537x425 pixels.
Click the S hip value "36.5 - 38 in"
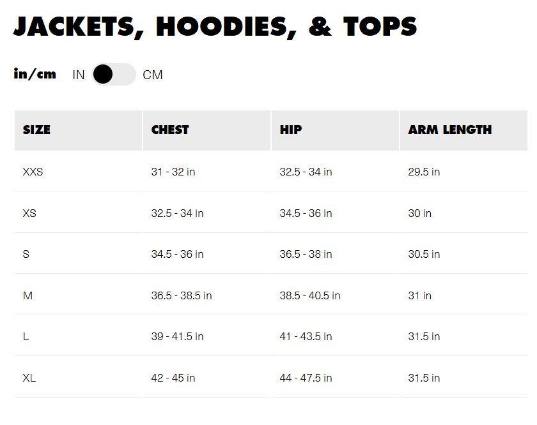pos(306,254)
